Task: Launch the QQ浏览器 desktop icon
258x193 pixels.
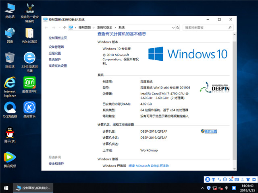Action: coord(10,110)
